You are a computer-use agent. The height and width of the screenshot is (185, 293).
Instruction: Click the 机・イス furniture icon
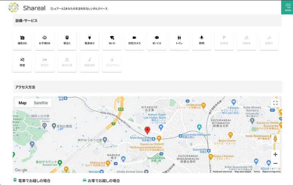pos(157,41)
